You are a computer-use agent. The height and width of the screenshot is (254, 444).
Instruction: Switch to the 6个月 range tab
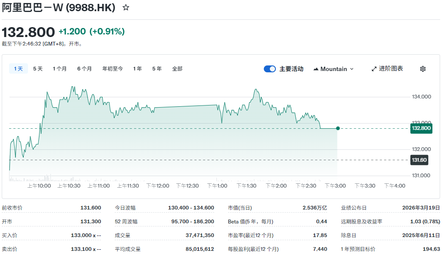click(x=84, y=68)
